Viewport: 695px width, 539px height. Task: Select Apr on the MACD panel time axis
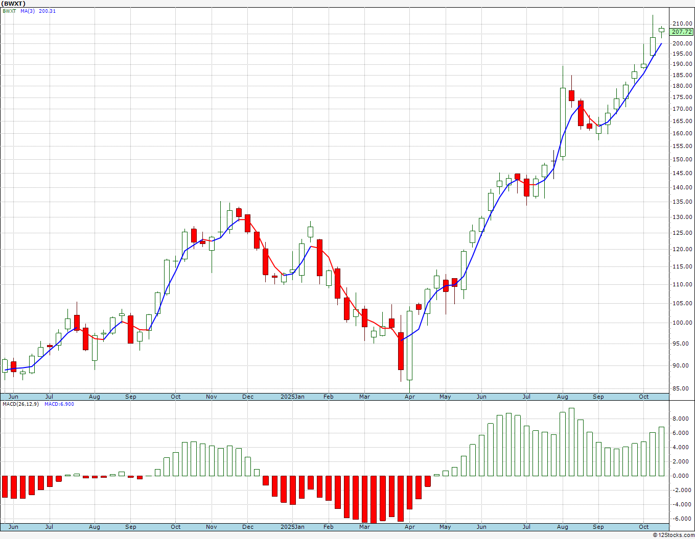[x=409, y=527]
